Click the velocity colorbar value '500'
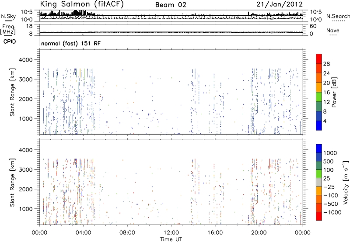 click(x=329, y=161)
